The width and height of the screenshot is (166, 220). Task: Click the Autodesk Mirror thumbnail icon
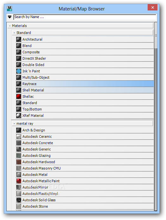[x=19, y=187]
